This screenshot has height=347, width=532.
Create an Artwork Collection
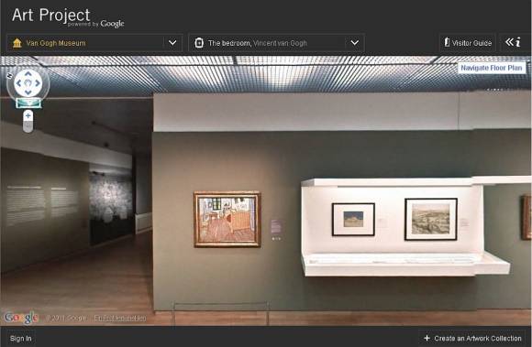pyautogui.click(x=472, y=338)
